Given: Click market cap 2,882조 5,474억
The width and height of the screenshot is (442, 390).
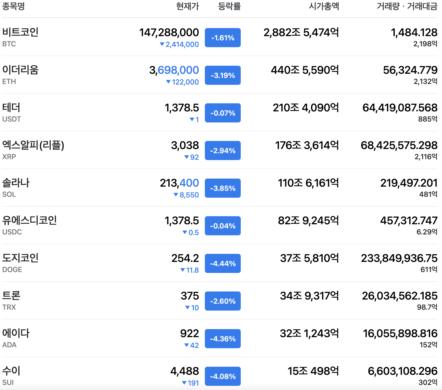Looking at the screenshot, I should pyautogui.click(x=301, y=32).
